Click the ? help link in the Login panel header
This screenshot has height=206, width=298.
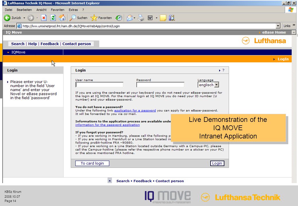[x=223, y=70]
